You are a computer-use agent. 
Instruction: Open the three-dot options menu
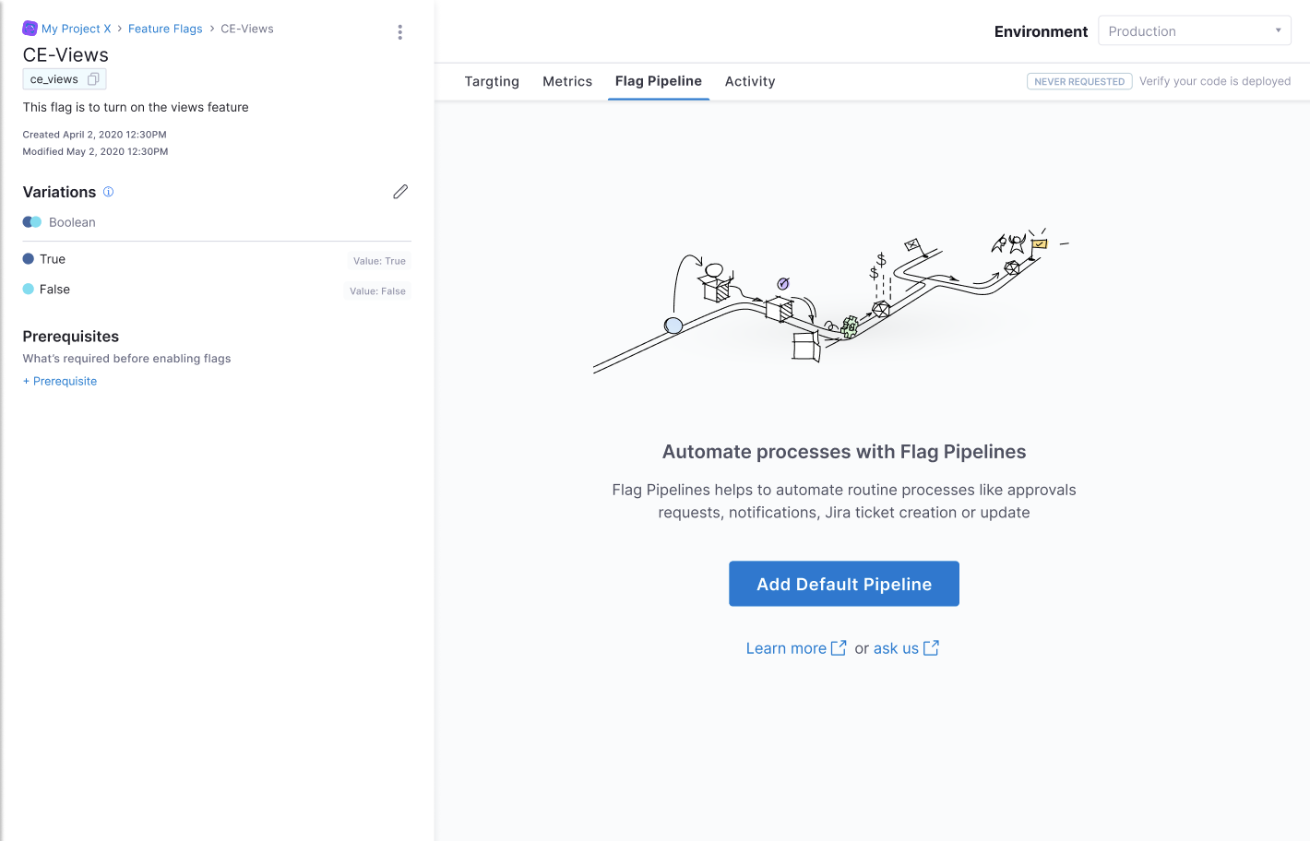pyautogui.click(x=399, y=32)
